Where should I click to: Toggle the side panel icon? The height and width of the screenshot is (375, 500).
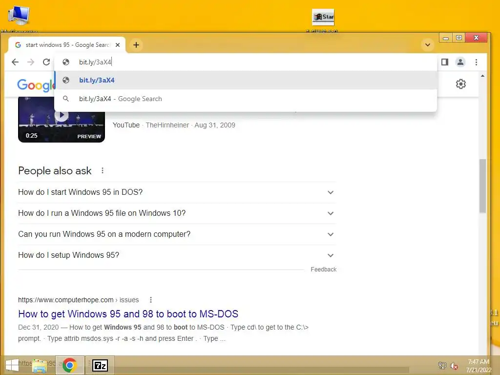click(445, 62)
